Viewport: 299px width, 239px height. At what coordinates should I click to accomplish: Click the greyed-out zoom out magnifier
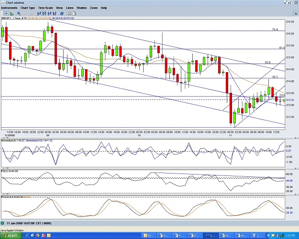click(24, 13)
